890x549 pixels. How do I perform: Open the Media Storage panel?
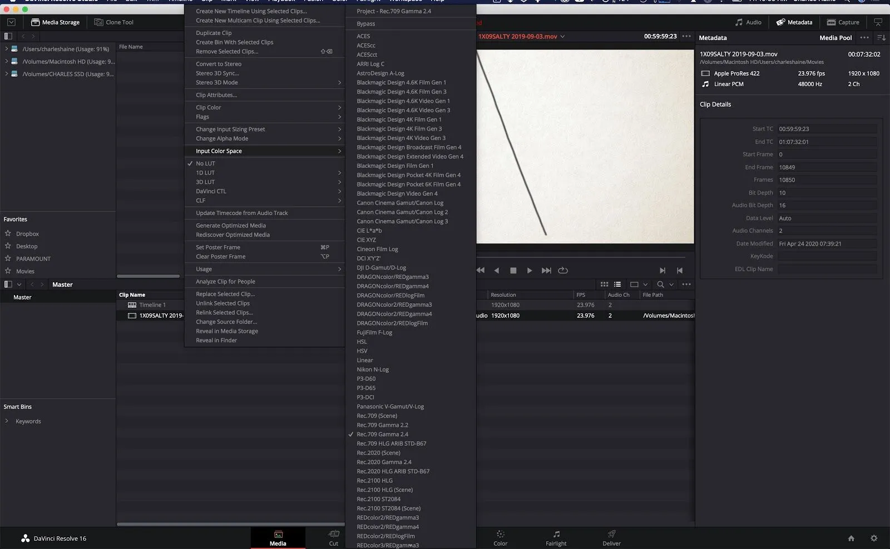(x=55, y=22)
